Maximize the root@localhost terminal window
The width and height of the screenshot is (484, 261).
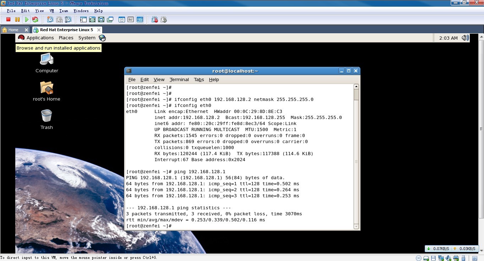349,71
